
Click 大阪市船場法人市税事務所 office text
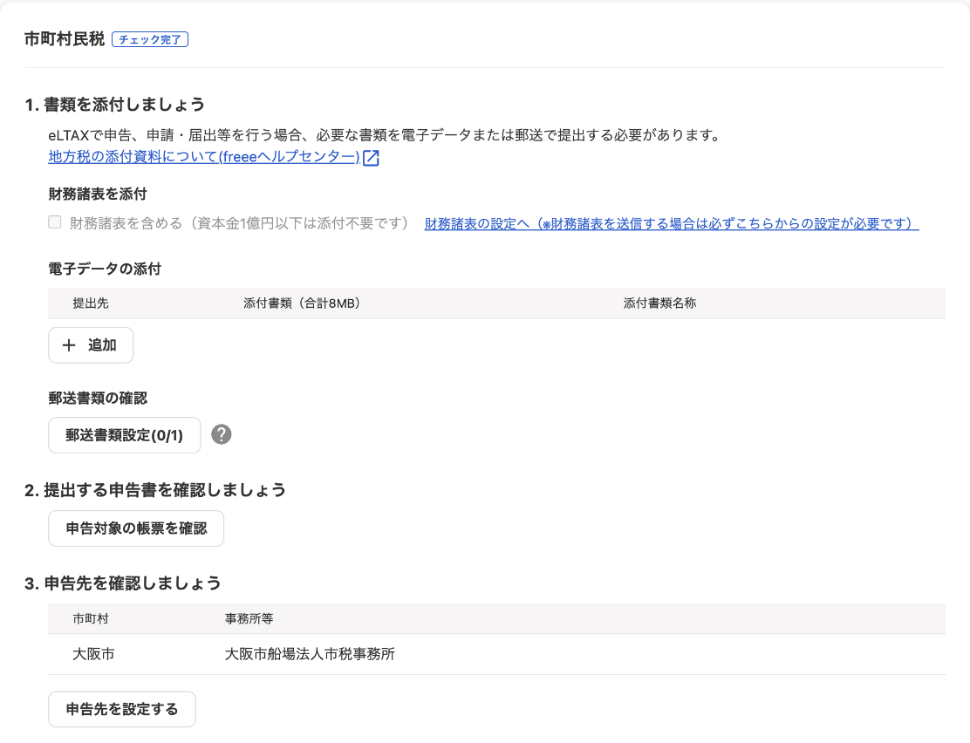point(310,654)
